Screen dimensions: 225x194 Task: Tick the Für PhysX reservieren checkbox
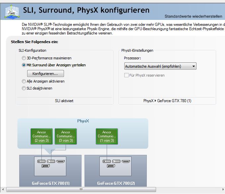coord(126,75)
